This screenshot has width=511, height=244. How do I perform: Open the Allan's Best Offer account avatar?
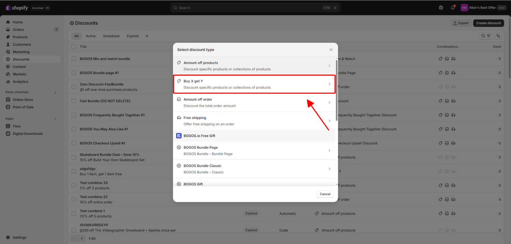point(464,8)
